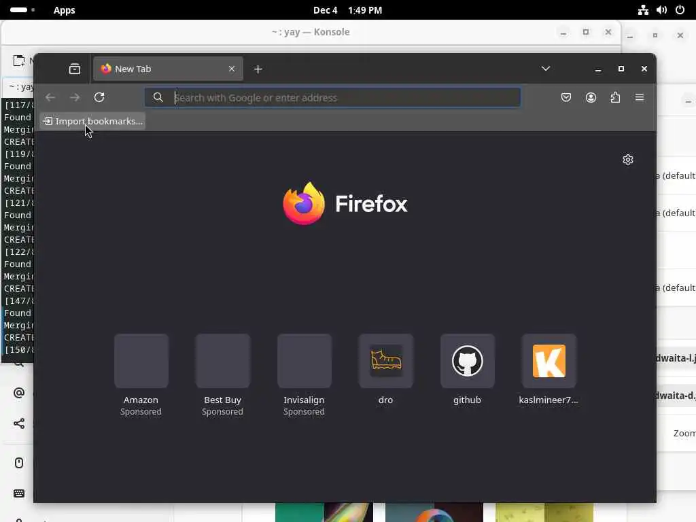Image resolution: width=696 pixels, height=522 pixels.
Task: Open the Dec 4 clock calendar
Action: 347,10
